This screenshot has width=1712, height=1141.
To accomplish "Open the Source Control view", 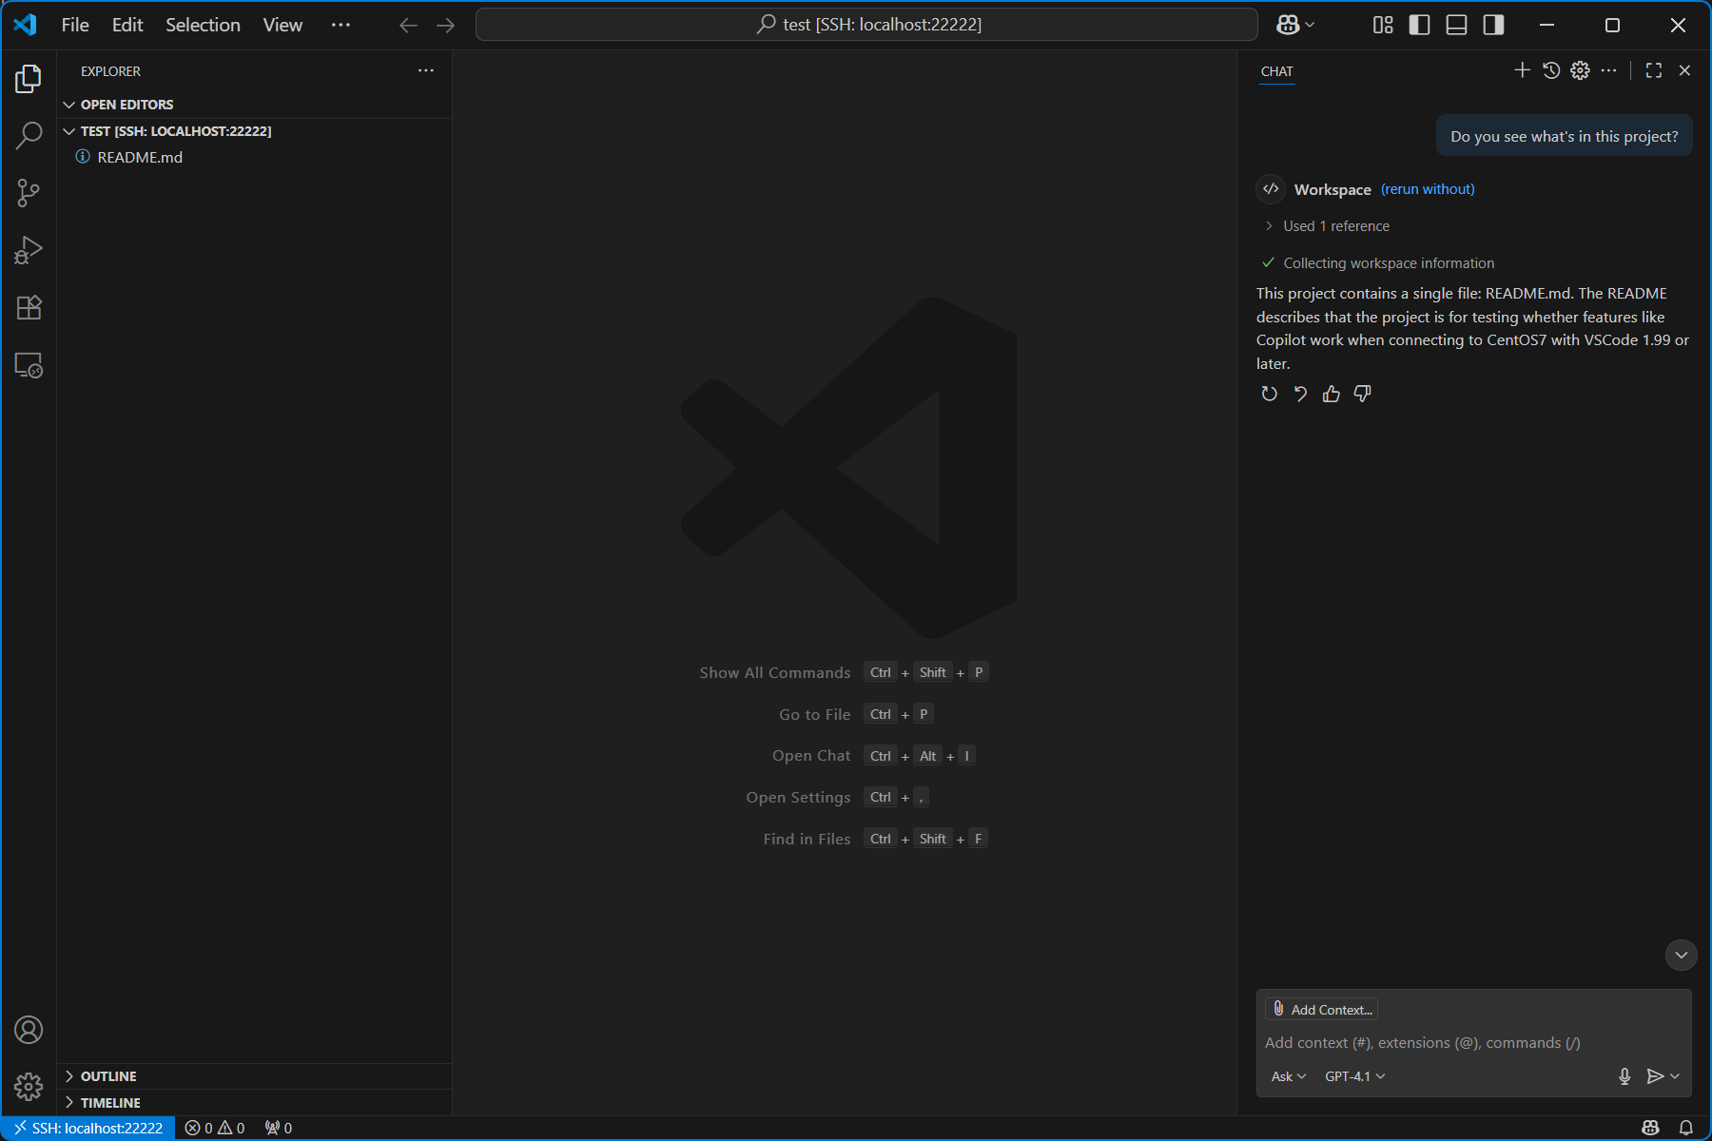I will tap(29, 194).
